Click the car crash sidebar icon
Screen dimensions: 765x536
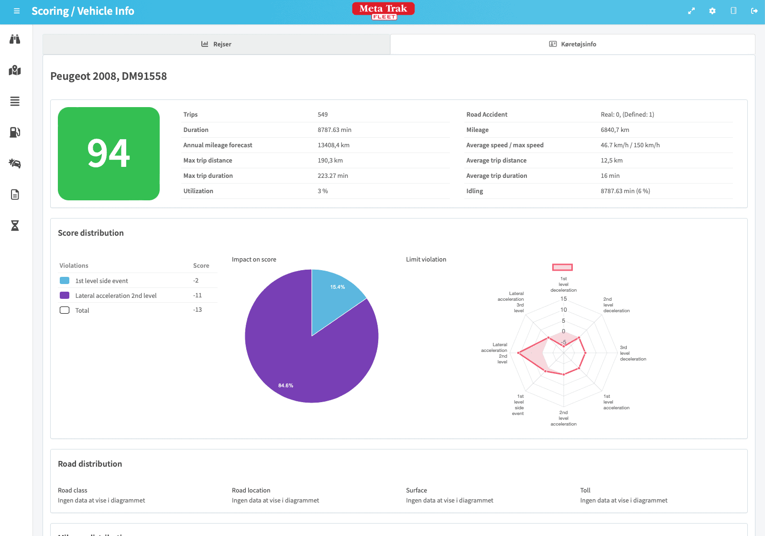tap(15, 164)
